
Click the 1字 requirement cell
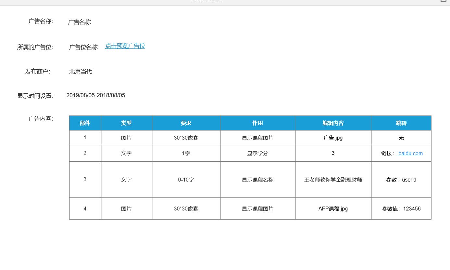(x=186, y=154)
